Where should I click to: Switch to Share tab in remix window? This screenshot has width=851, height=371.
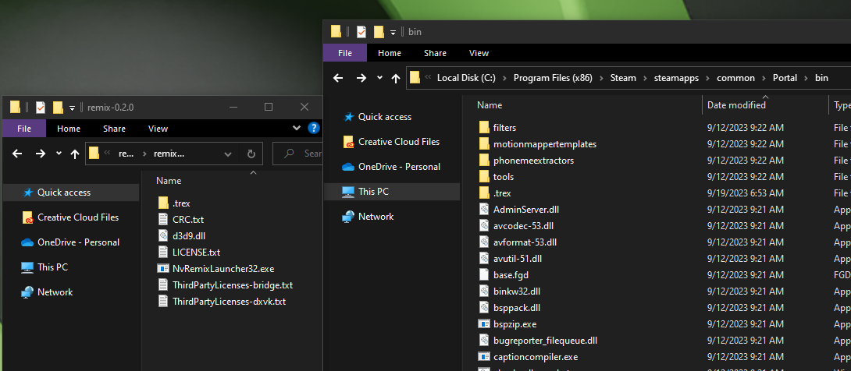coord(114,129)
